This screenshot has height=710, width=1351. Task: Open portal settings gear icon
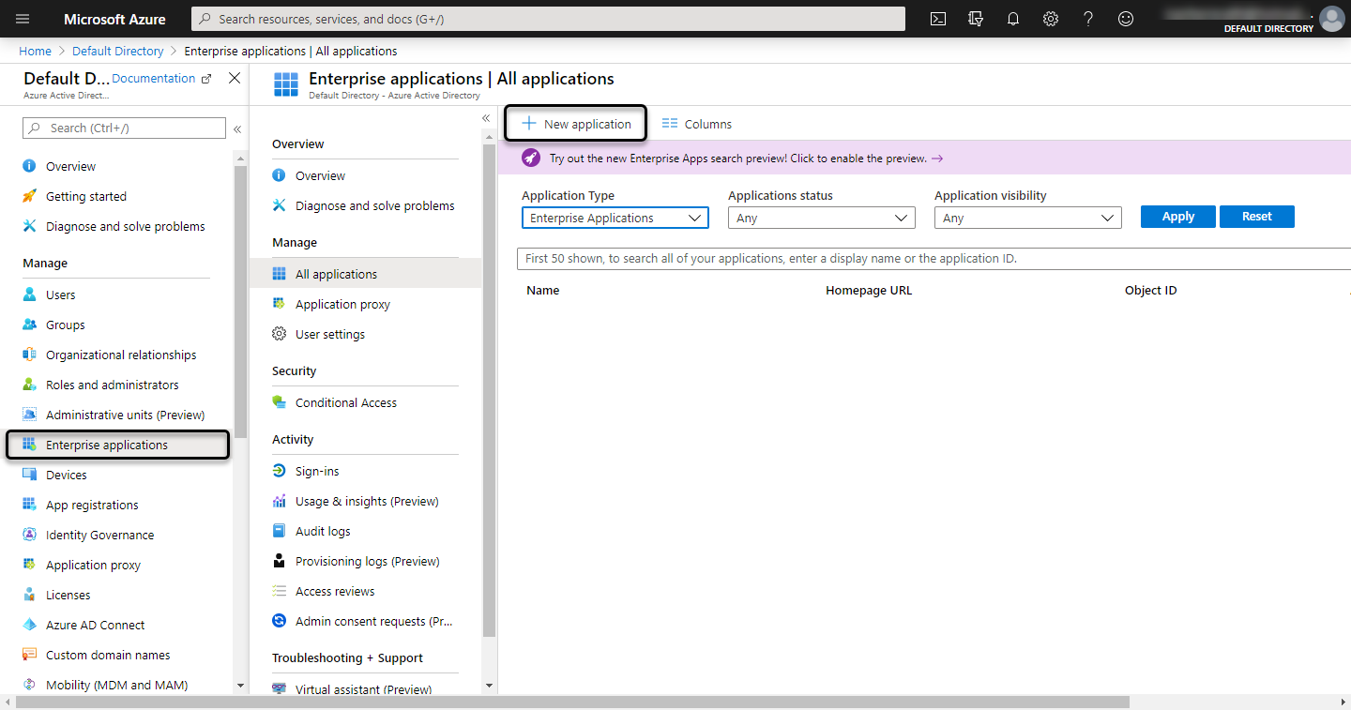pyautogui.click(x=1051, y=19)
